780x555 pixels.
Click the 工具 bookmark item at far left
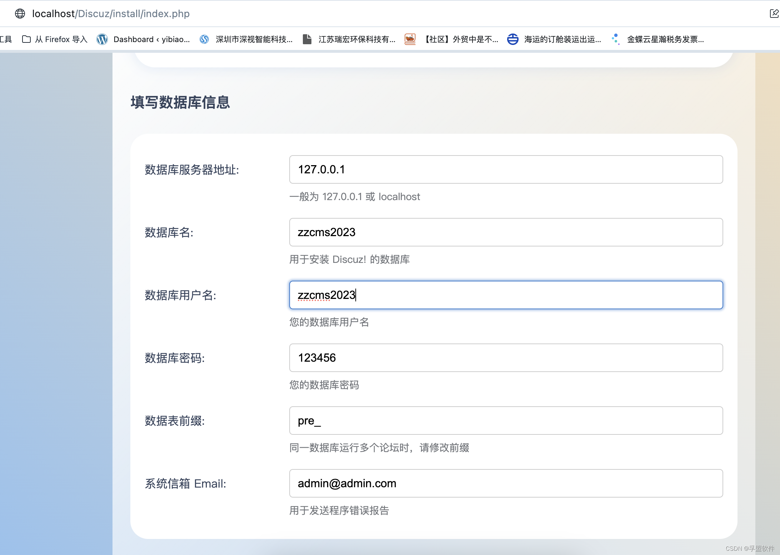point(6,39)
